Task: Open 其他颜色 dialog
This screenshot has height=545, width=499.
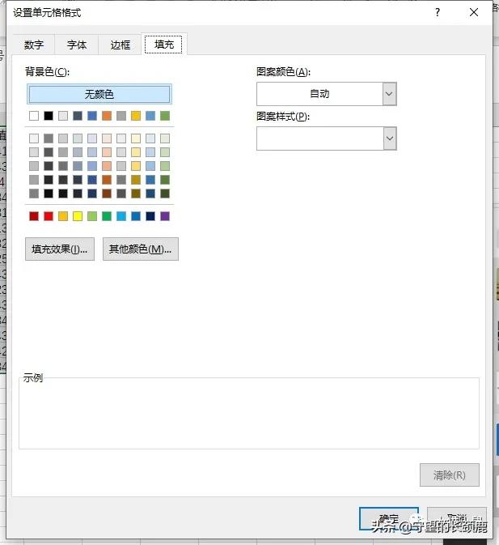Action: [x=141, y=249]
